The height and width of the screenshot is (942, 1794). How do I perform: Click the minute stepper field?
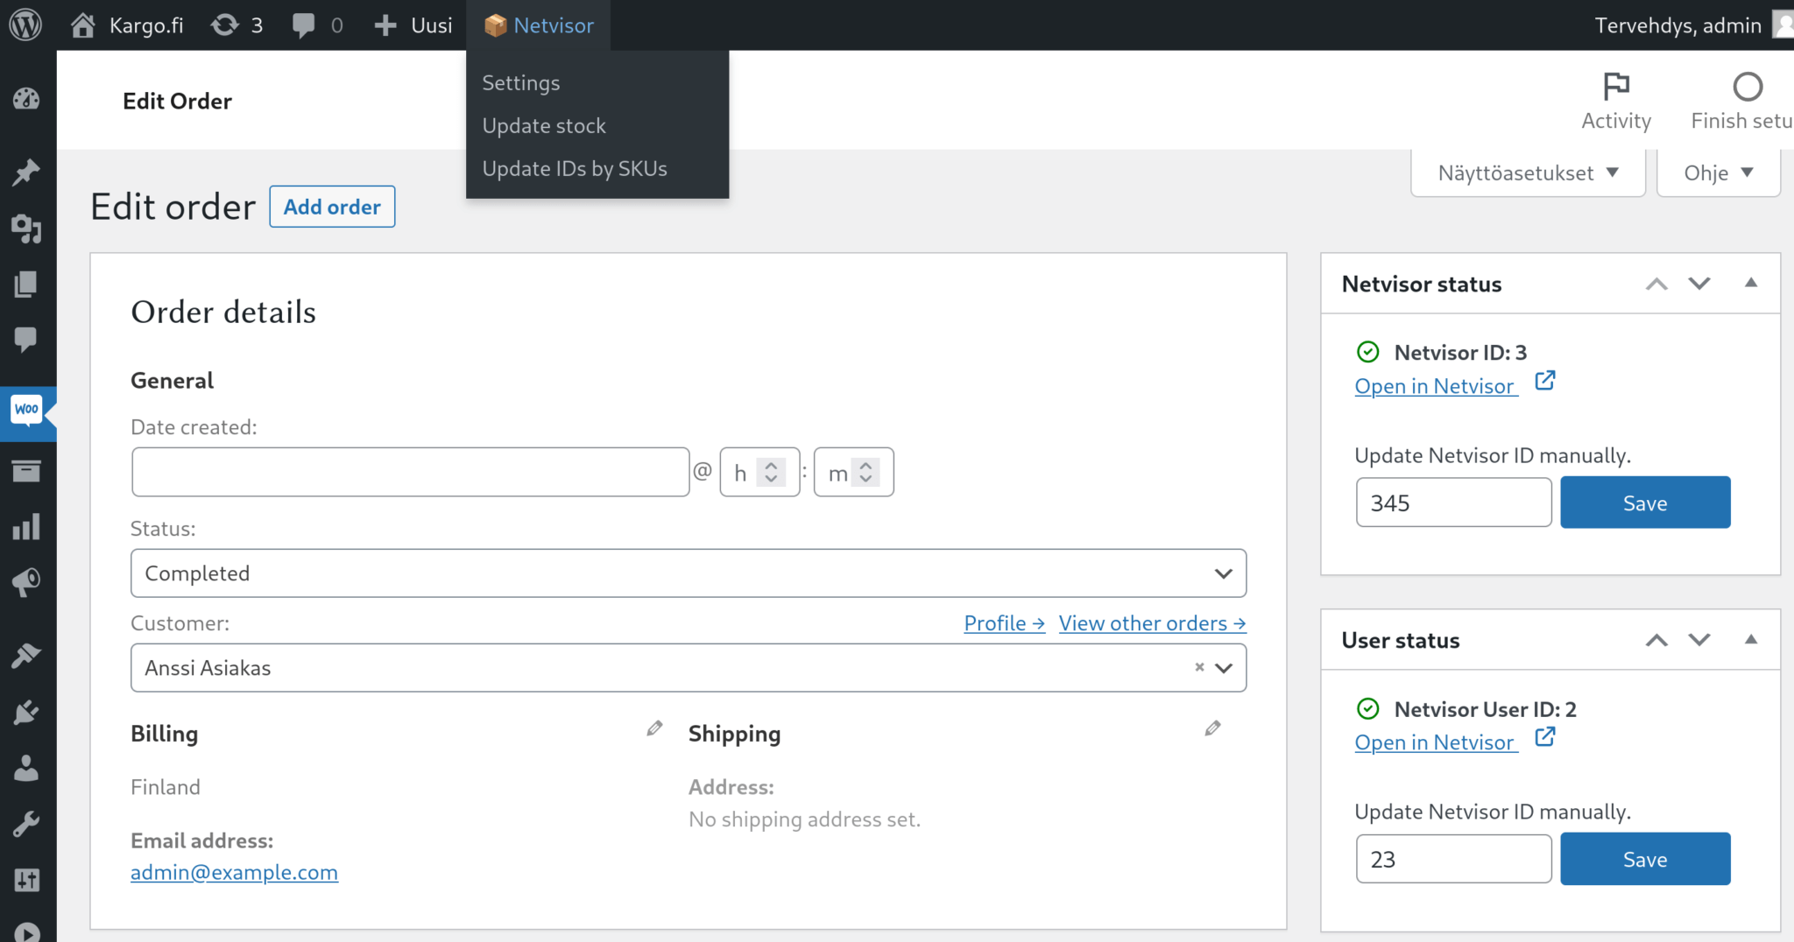853,472
